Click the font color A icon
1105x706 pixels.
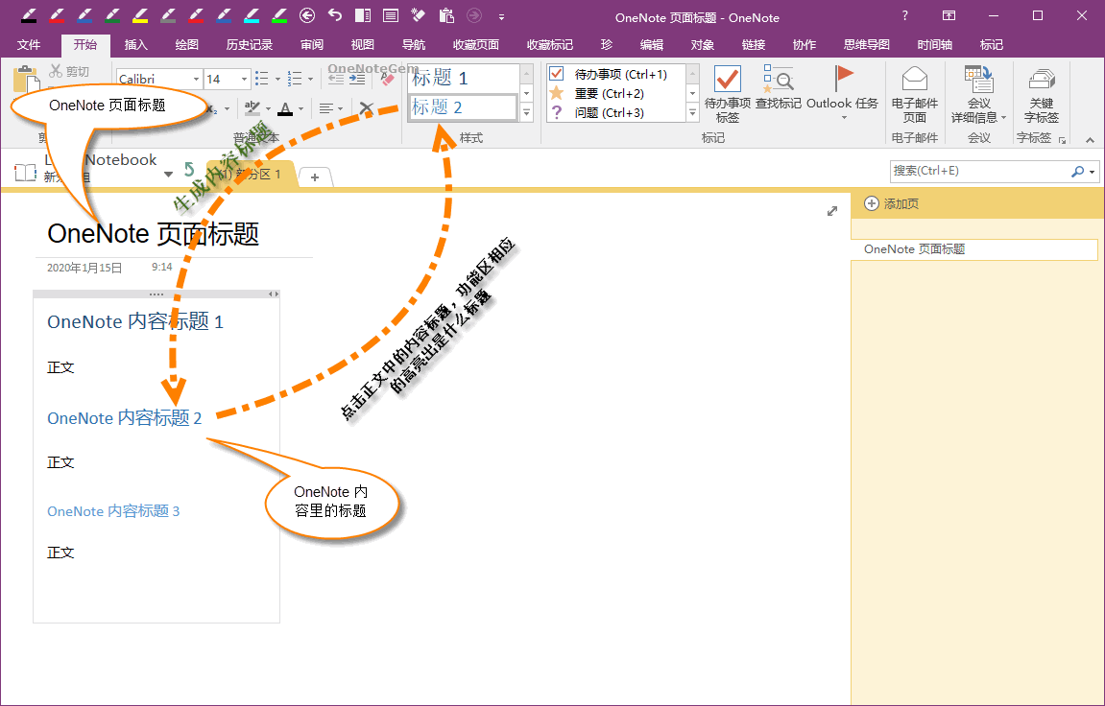pos(285,108)
